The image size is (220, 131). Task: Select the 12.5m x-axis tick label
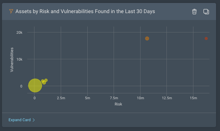[x=167, y=98]
